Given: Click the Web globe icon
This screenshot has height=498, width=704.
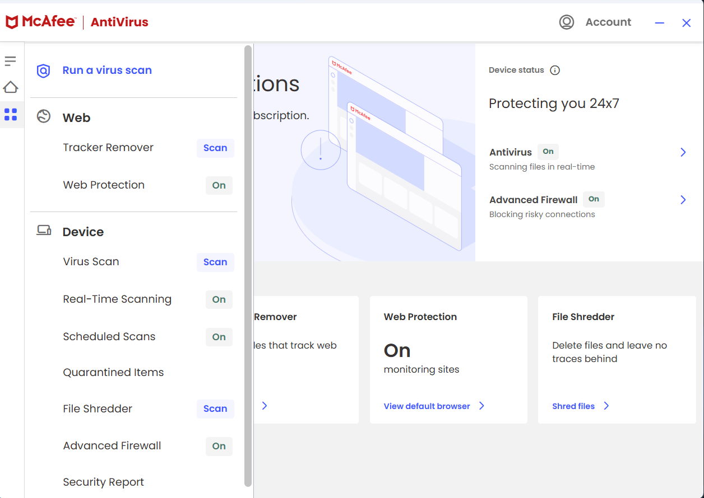Looking at the screenshot, I should 44,116.
